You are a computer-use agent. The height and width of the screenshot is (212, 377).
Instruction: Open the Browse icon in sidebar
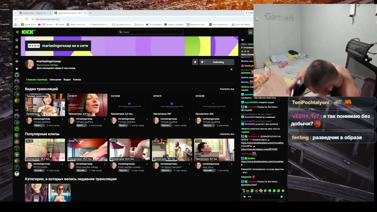coord(17,47)
